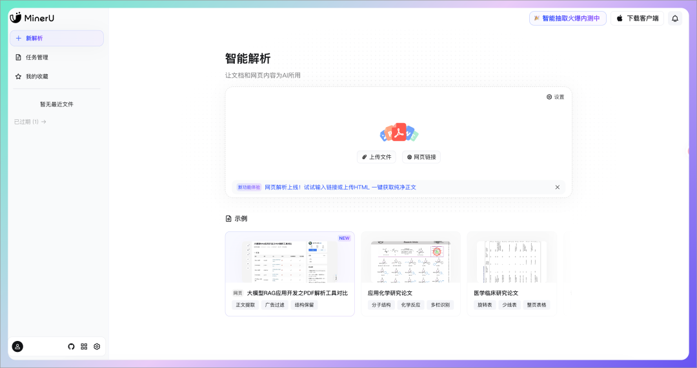Click the PDF file icon in upload area
This screenshot has height=368, width=697.
(399, 132)
